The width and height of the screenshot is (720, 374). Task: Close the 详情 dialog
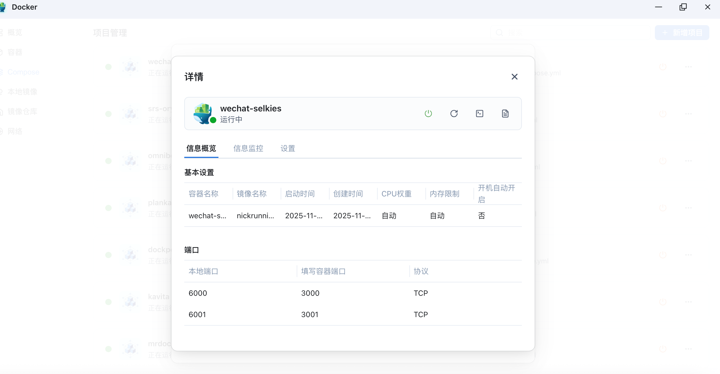[x=514, y=77]
